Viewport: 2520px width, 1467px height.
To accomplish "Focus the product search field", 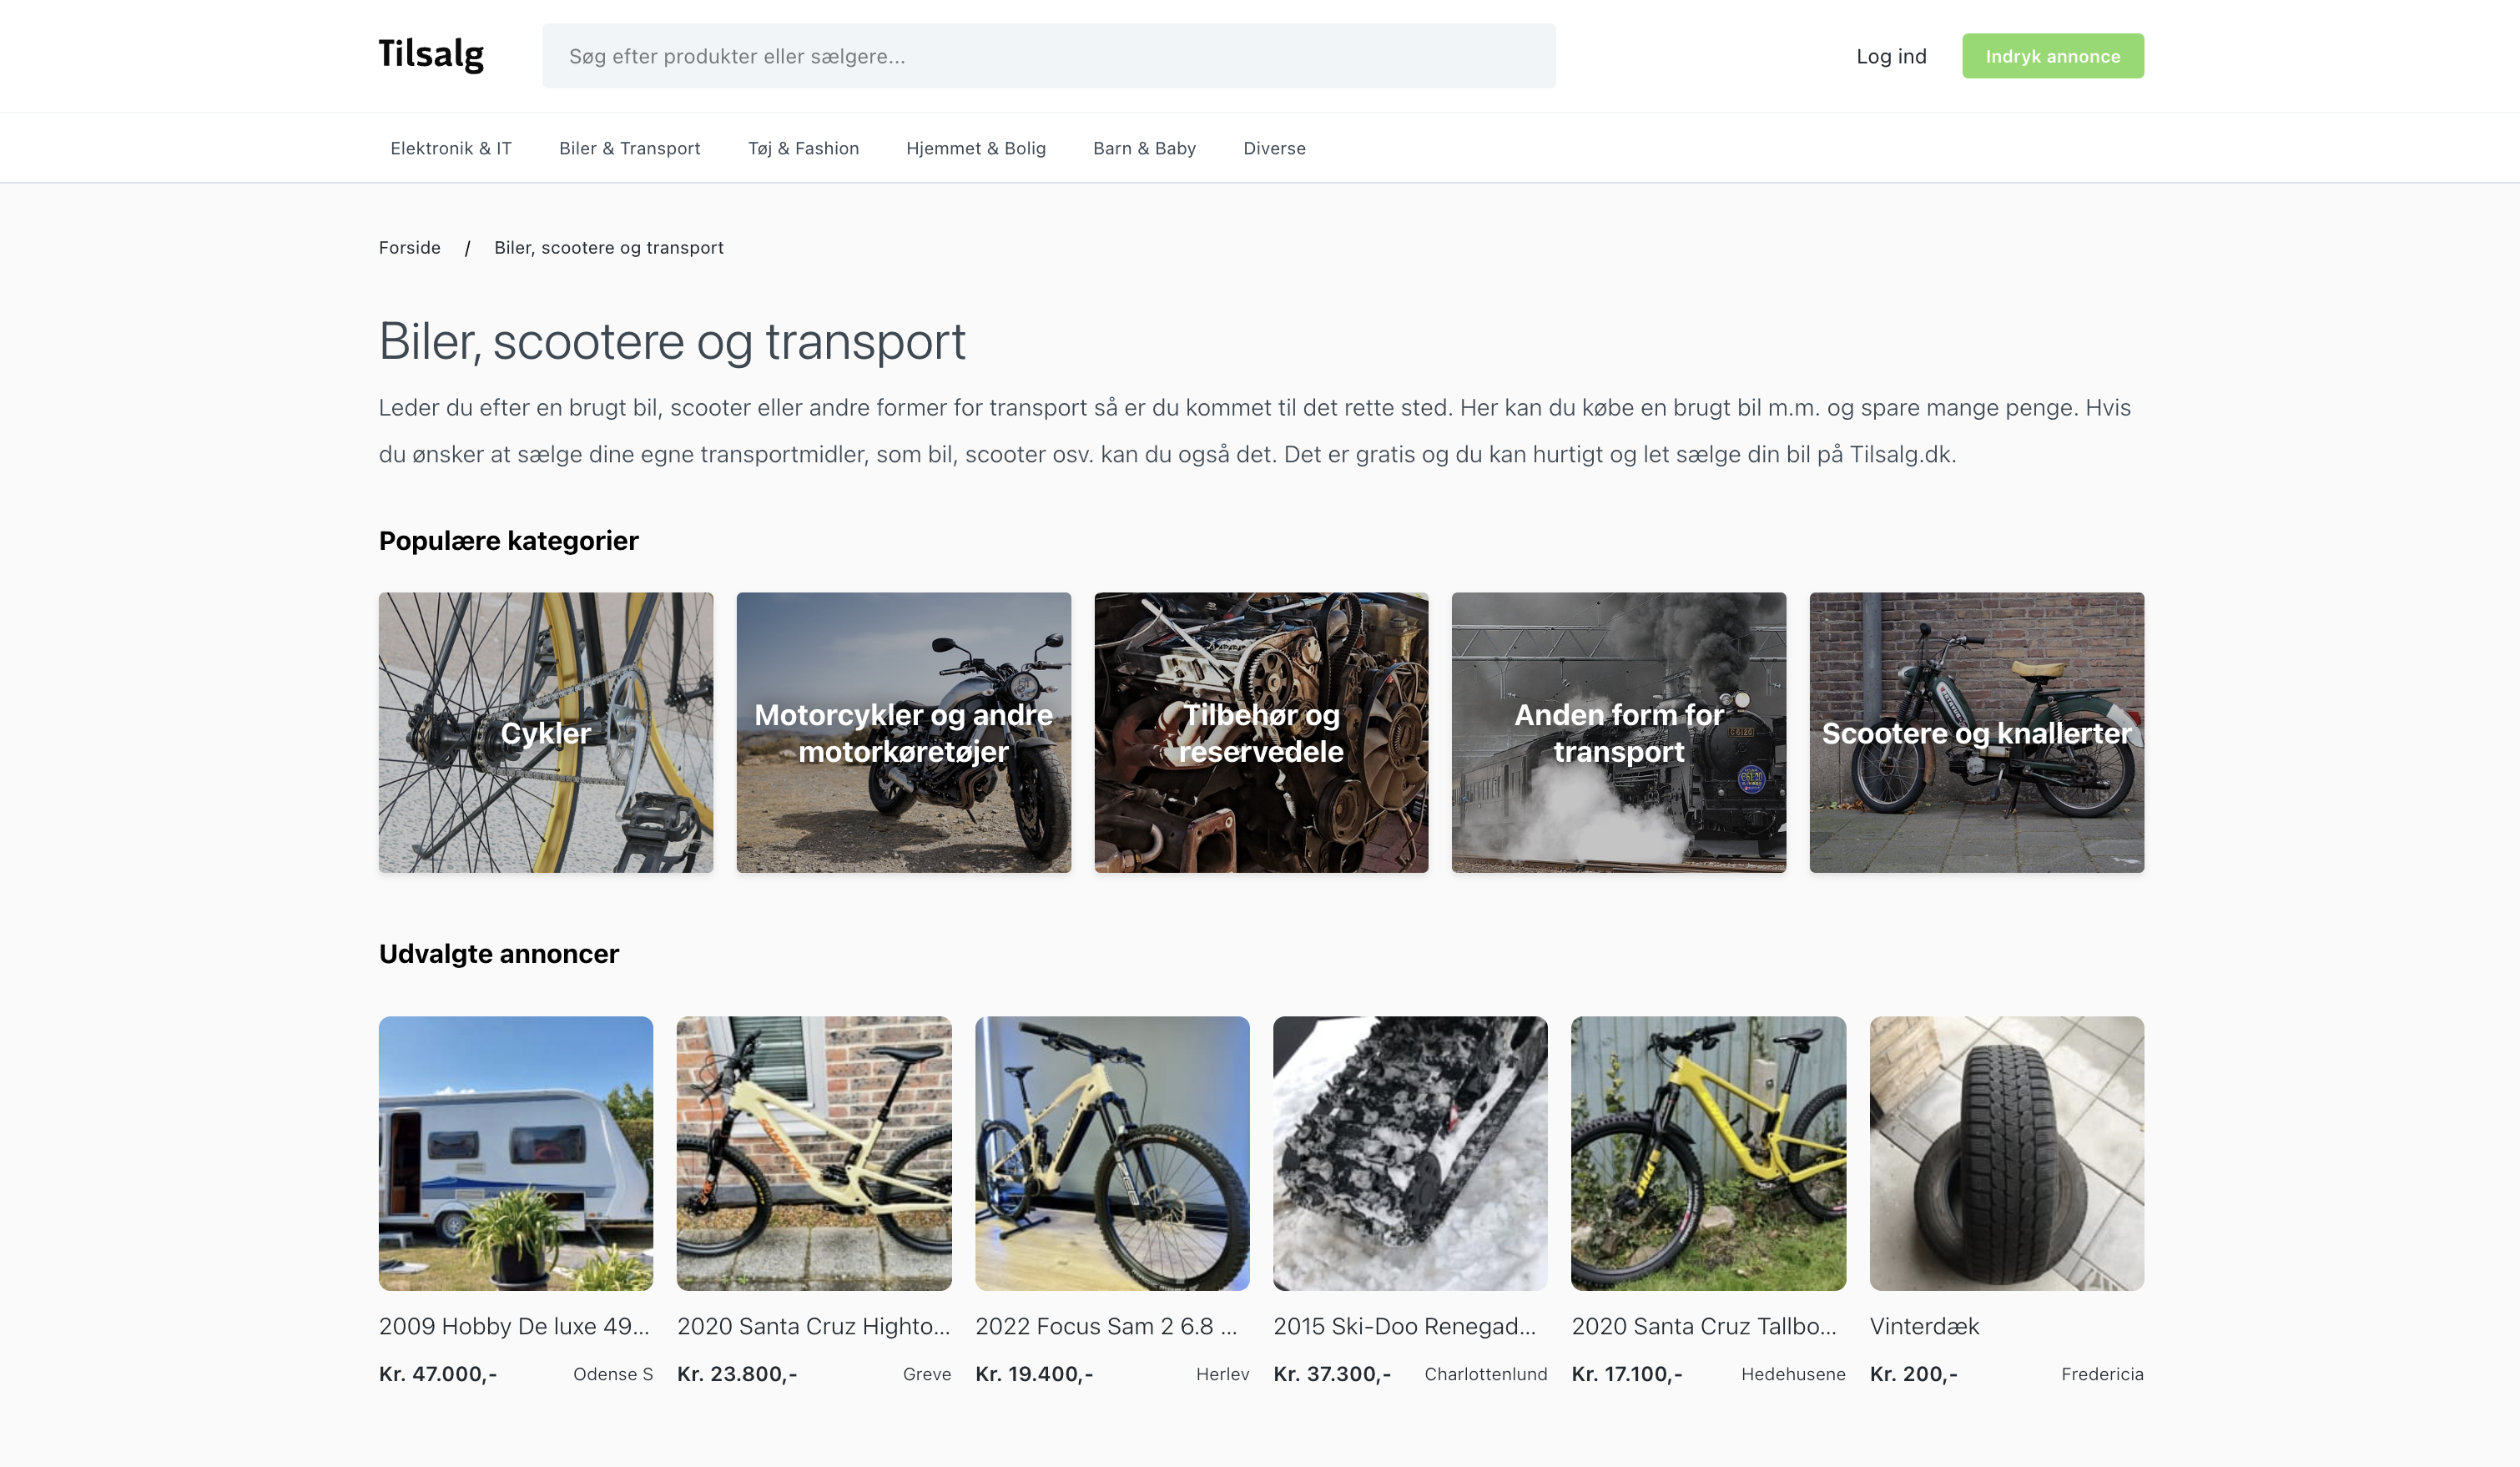I will coord(1048,56).
